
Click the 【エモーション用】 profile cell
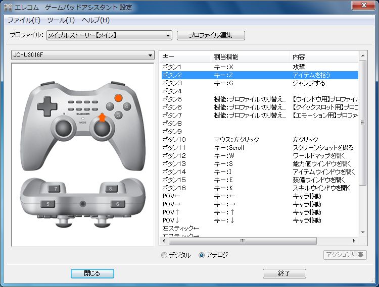coord(325,116)
